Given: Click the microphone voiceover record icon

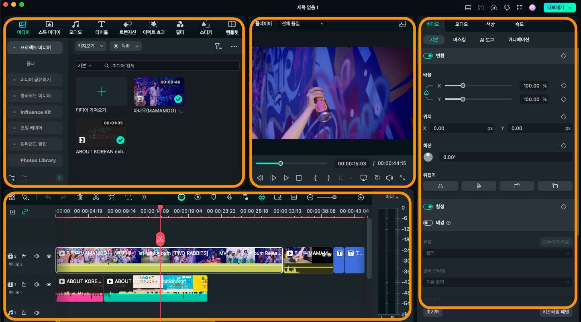Looking at the screenshot, I should click(x=230, y=197).
